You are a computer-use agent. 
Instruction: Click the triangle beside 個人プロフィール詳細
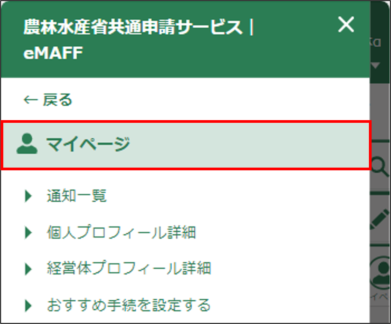click(x=28, y=233)
